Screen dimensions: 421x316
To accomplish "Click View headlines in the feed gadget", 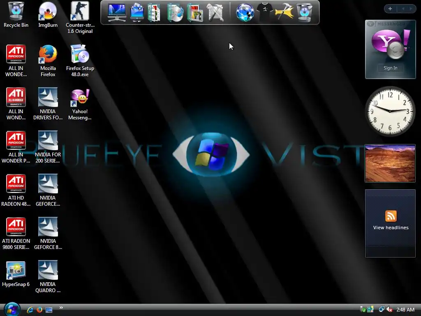I will pos(391,228).
